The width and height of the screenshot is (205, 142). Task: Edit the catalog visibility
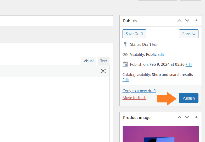tap(126, 80)
